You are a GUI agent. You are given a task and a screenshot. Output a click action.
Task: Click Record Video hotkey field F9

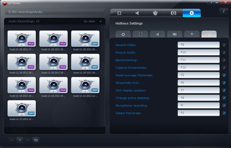pyautogui.click(x=199, y=45)
